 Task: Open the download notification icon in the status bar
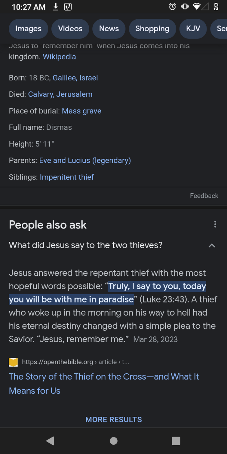pos(56,7)
